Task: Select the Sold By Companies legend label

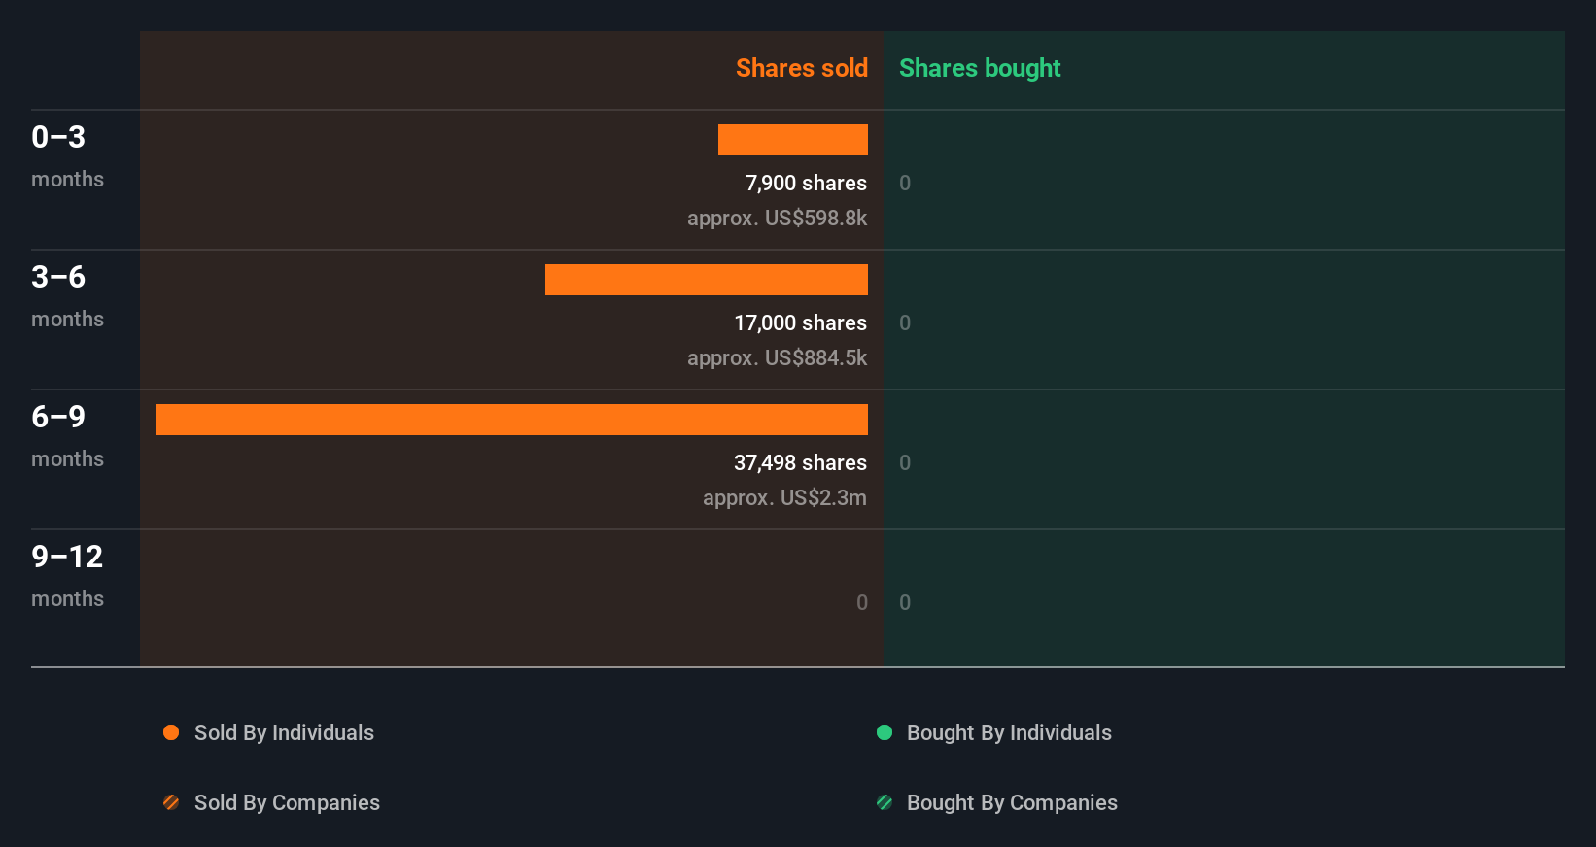Action: (x=287, y=802)
